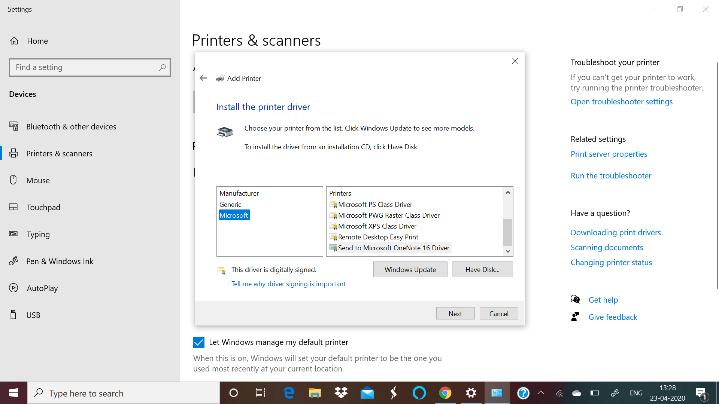
Task: Click the Have Disk button
Action: (x=482, y=269)
